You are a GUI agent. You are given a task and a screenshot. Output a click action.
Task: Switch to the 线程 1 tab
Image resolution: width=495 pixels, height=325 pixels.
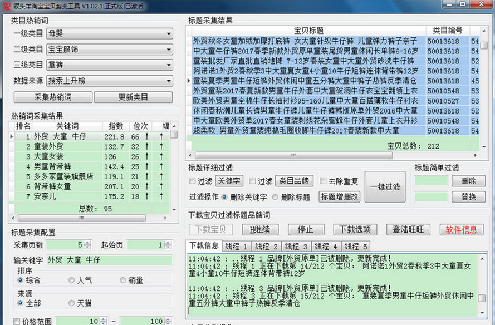[x=237, y=246]
